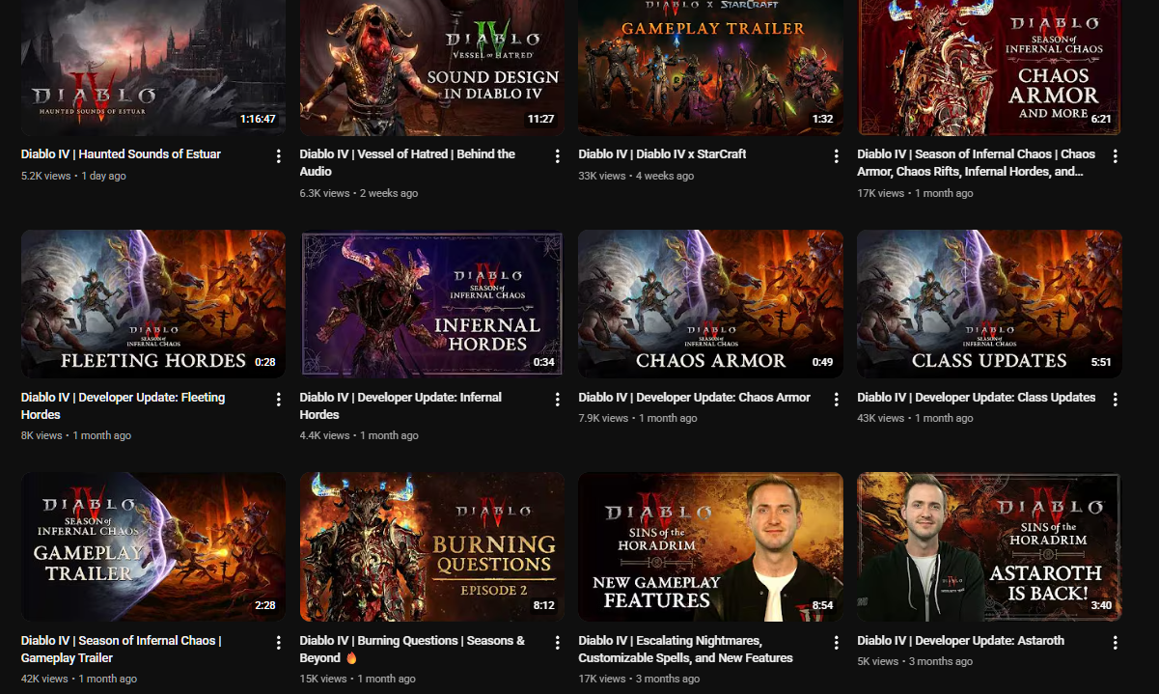
Task: Click '17K views • 1 month ago' text
Action: tap(915, 194)
